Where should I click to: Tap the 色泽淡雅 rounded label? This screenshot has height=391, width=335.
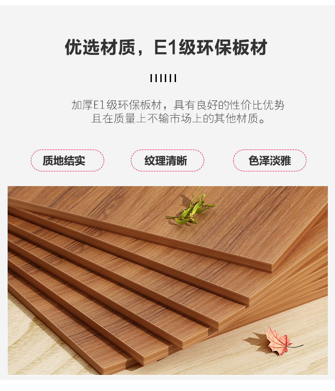270,160
